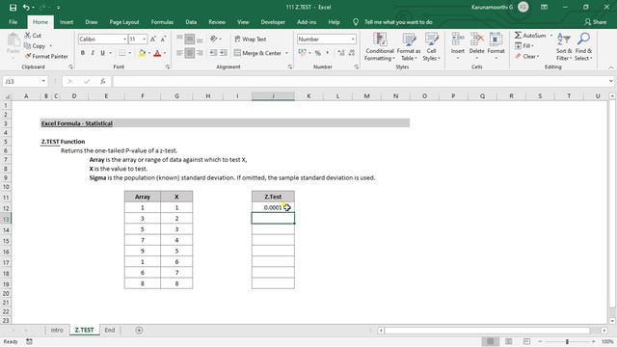Switch to the Insert ribbon tab

click(x=67, y=22)
